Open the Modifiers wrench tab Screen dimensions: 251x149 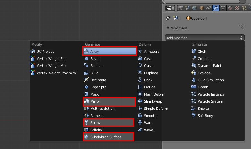[x=215, y=8]
